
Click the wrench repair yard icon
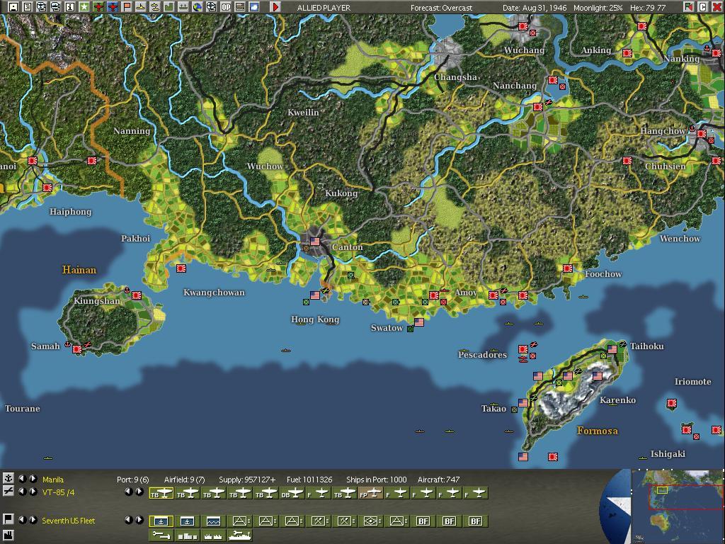coord(161,535)
